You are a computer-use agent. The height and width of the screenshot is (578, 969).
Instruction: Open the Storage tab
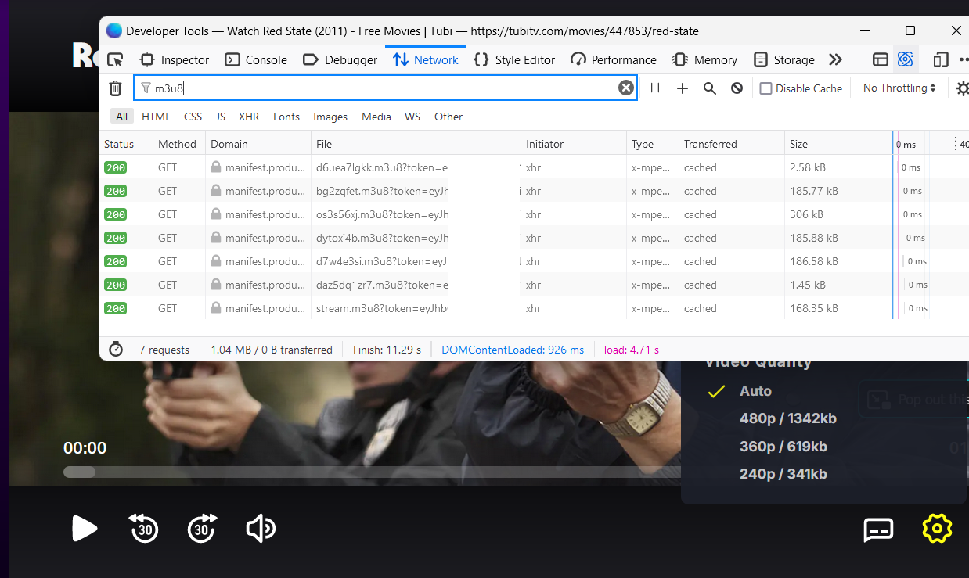click(783, 59)
